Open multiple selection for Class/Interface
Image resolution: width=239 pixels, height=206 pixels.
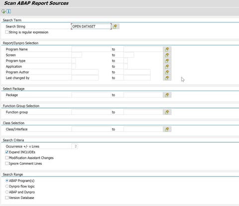[x=167, y=129]
